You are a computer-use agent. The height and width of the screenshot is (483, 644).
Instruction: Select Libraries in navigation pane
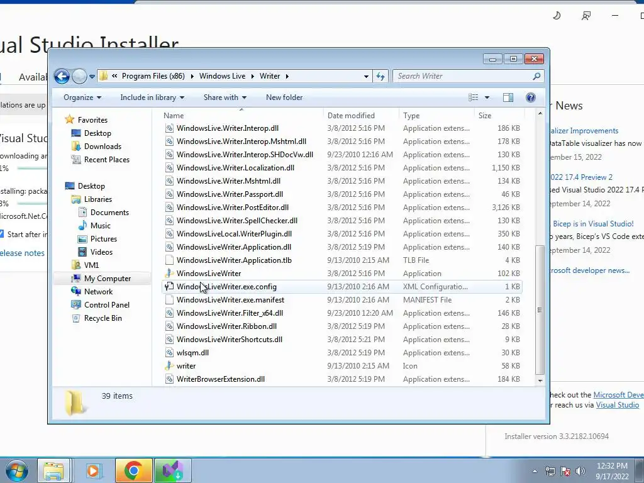point(97,199)
